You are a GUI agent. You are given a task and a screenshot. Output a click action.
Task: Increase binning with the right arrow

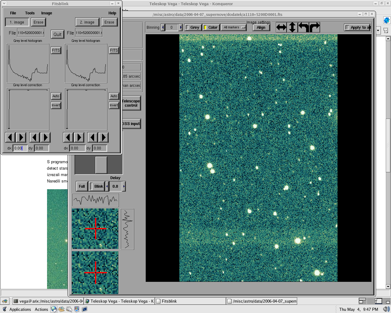[181, 28]
